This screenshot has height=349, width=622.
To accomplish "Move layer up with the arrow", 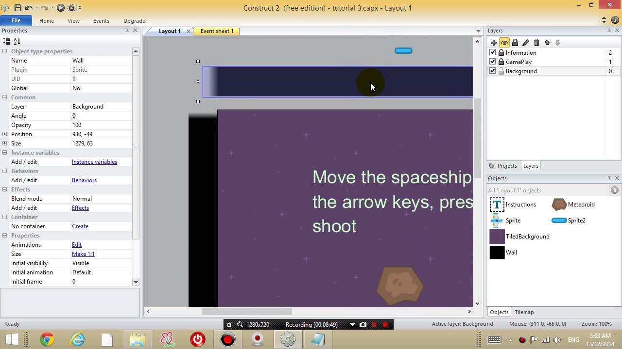I will pyautogui.click(x=547, y=43).
